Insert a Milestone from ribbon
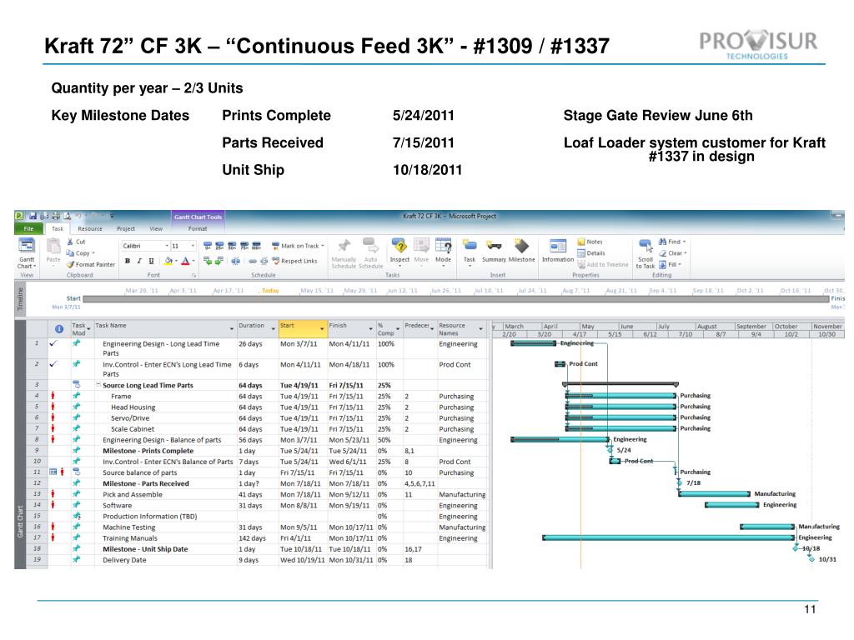This screenshot has width=854, height=640. (x=521, y=251)
